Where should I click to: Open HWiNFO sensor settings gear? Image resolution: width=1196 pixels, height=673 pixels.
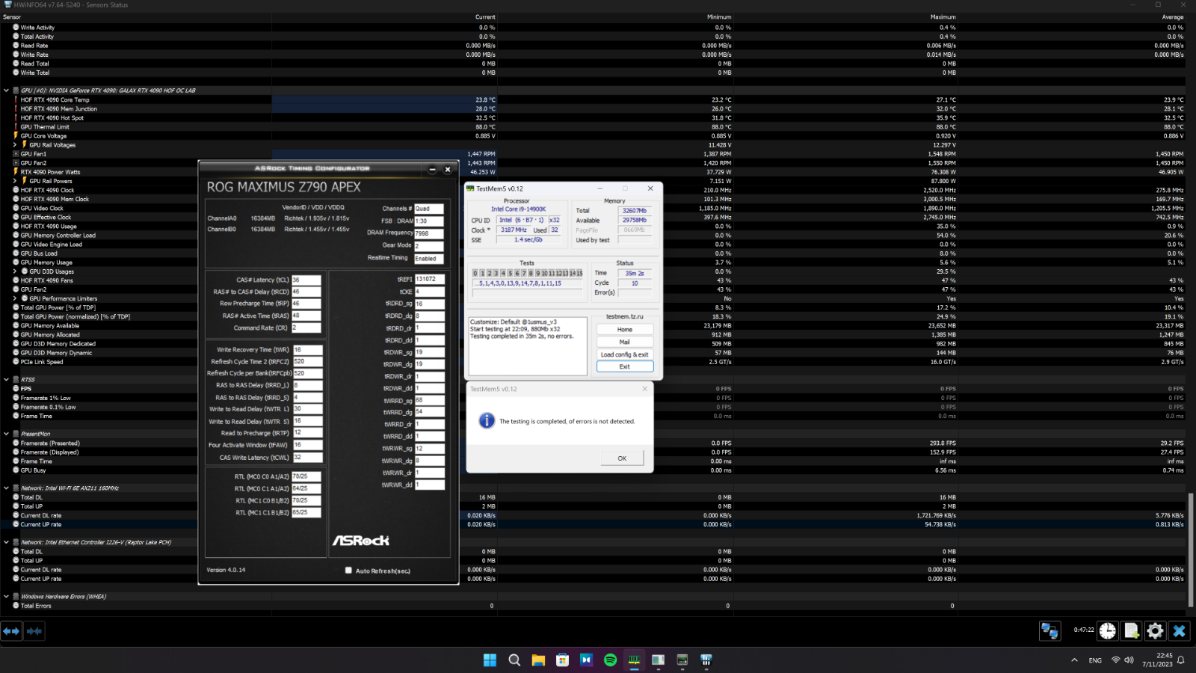tap(1155, 631)
